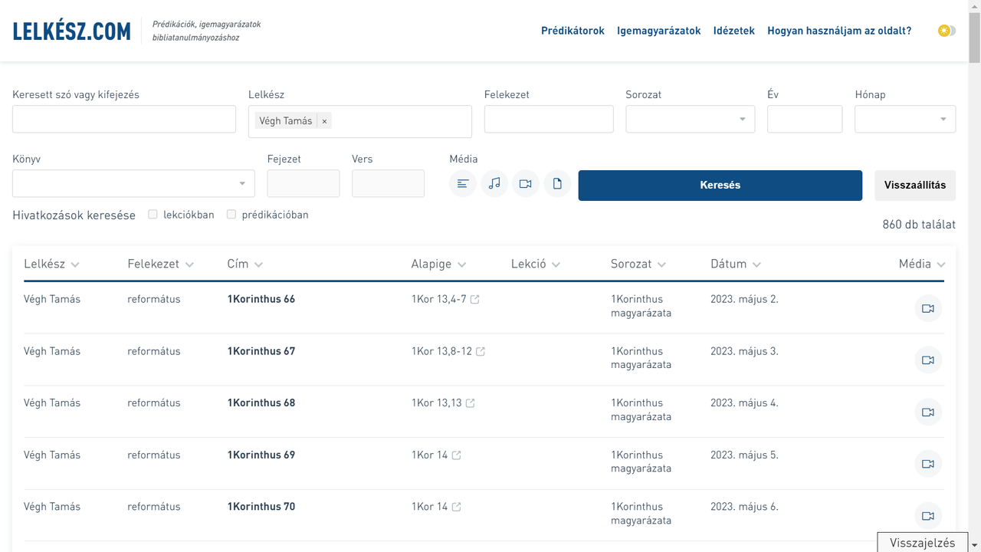Open Igemagyarázatok menu item
The height and width of the screenshot is (552, 981).
pyautogui.click(x=659, y=31)
